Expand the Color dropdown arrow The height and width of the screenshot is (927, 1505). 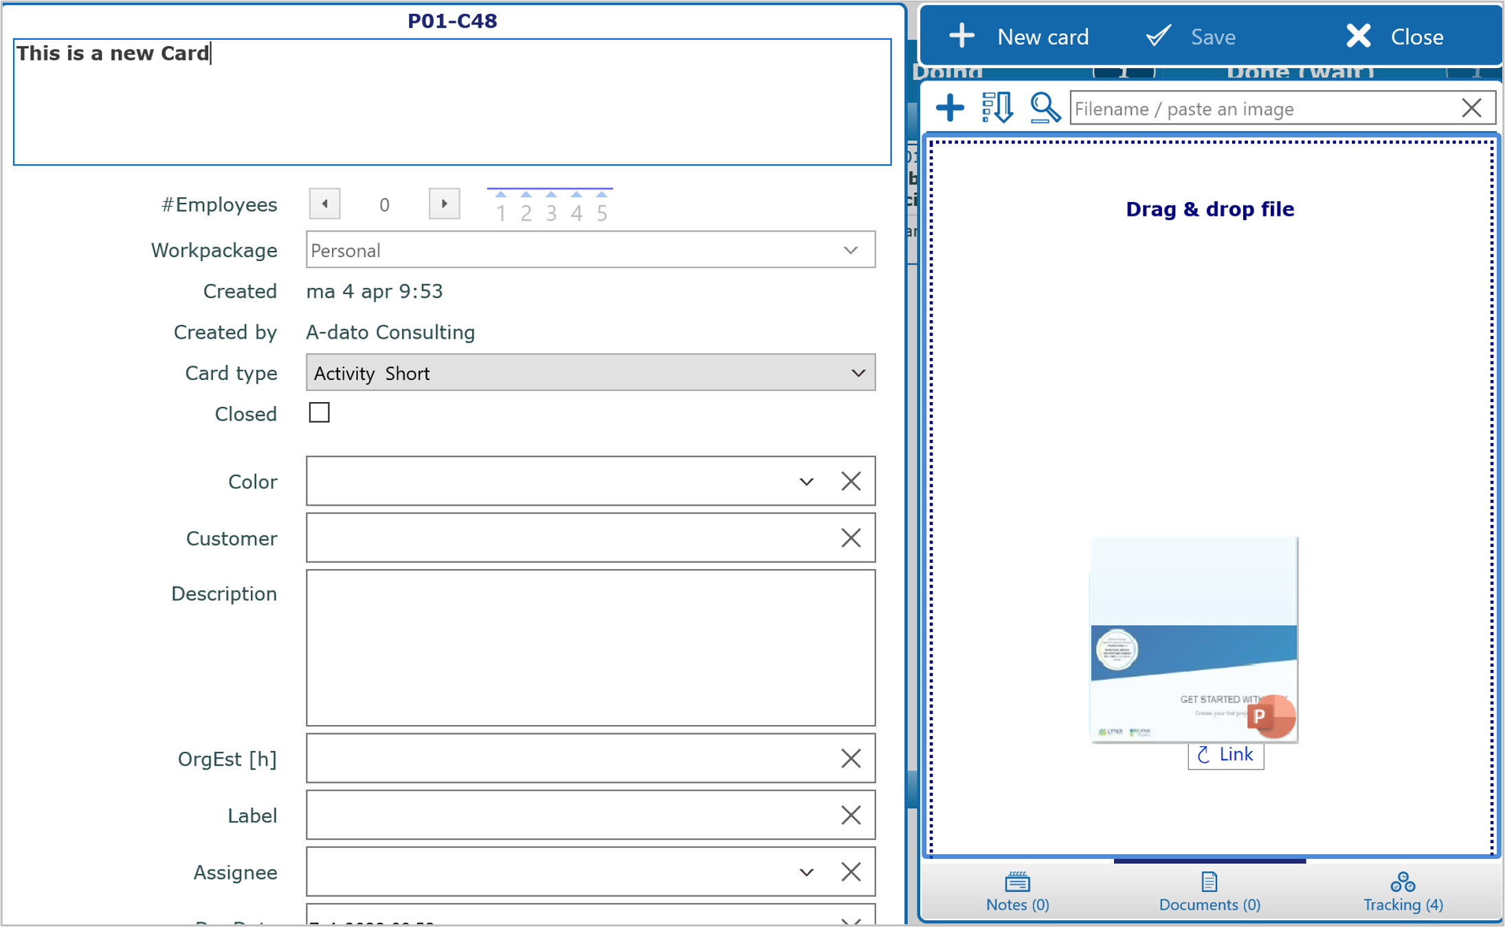pyautogui.click(x=806, y=482)
